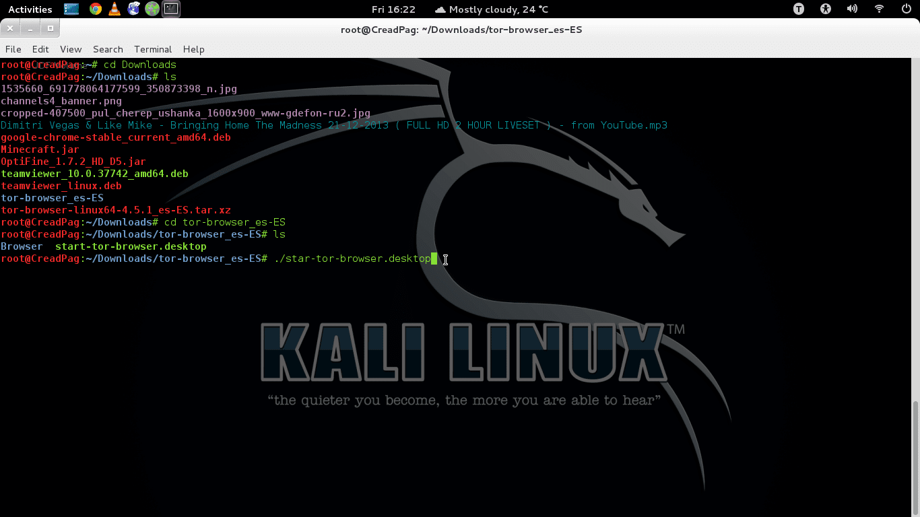Click start-tor-browser.desktop in ls output

(131, 246)
